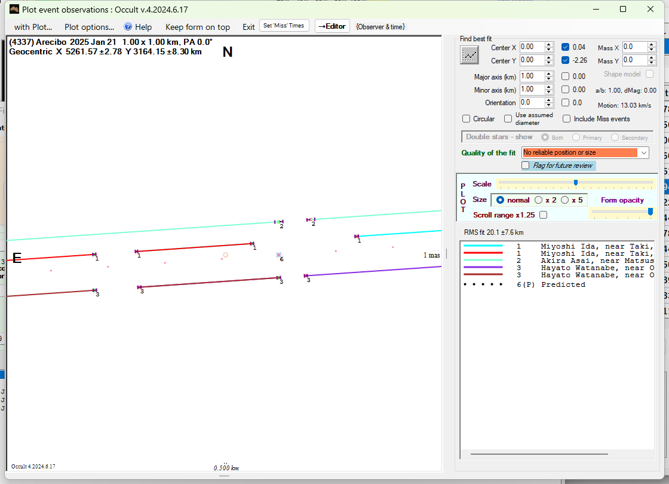Screen dimensions: 669x484
Task: Select the x 5 plot size option
Action: coord(564,200)
